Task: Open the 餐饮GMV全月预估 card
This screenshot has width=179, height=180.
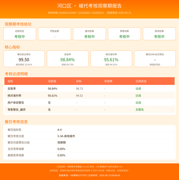Action: coord(155,59)
